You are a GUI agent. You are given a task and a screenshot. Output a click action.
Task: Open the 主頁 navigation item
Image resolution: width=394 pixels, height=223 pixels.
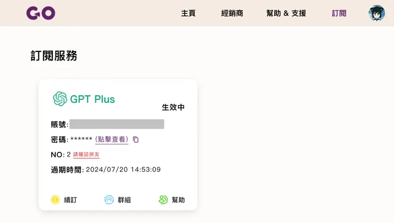tap(188, 13)
